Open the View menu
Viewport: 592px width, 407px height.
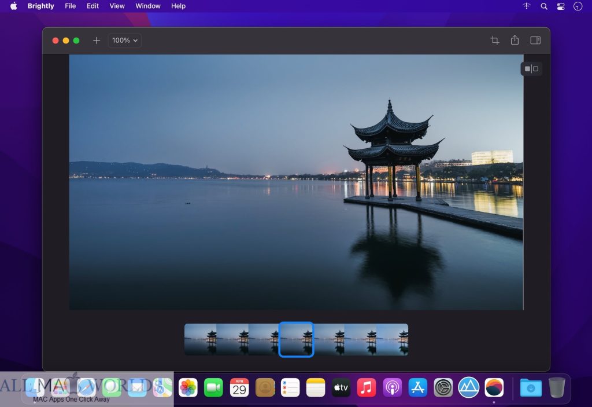click(x=117, y=6)
